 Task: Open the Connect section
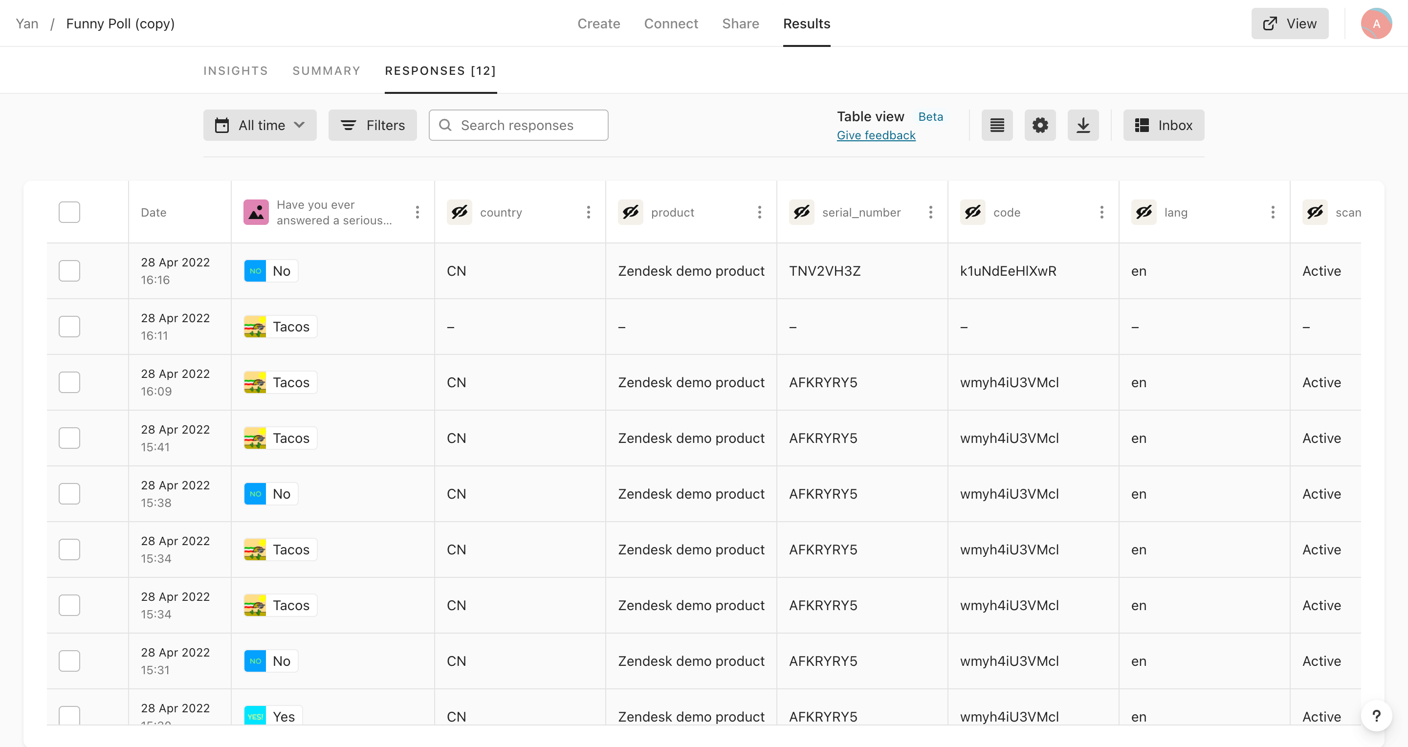click(671, 23)
